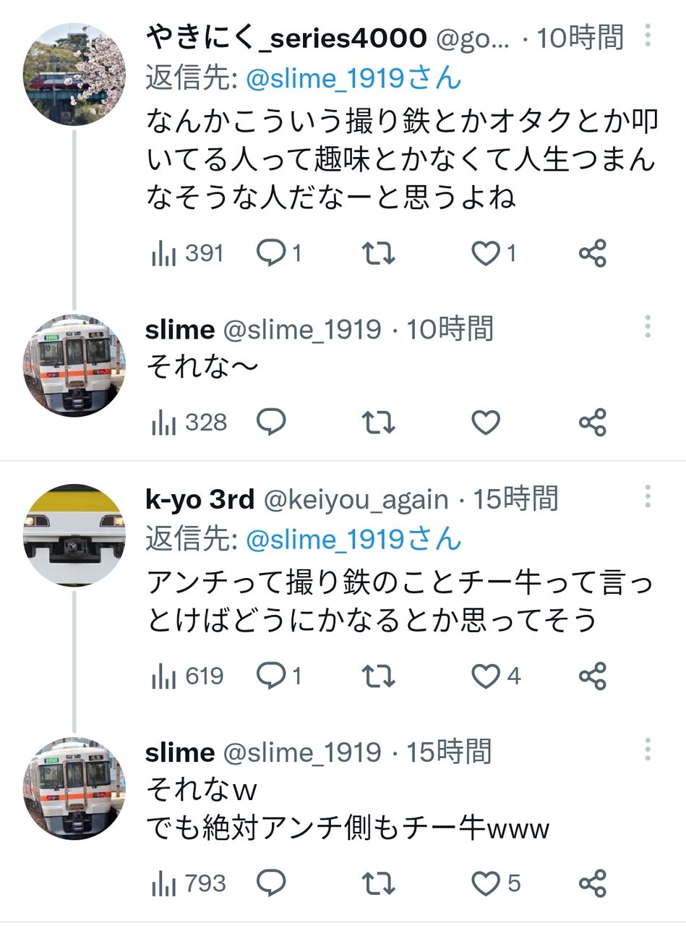View k-yo 3rd yellow train avatar
The height and width of the screenshot is (926, 686).
coord(74,535)
